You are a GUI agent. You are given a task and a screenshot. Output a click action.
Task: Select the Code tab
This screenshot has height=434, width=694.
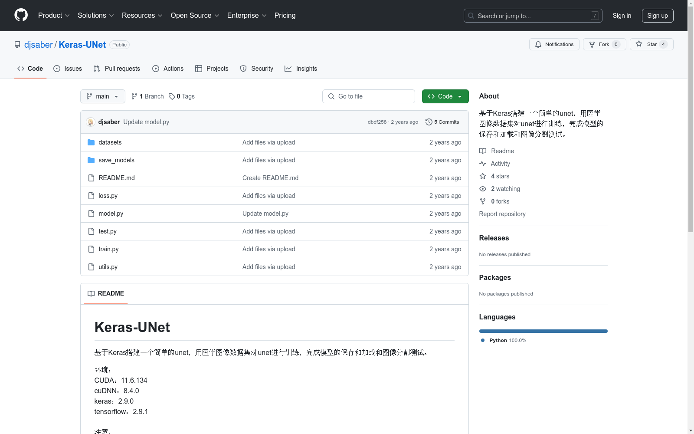(x=30, y=69)
